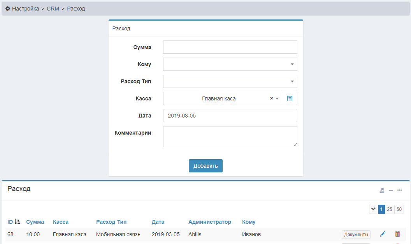
Task: Expand the Кому dropdown
Action: coord(292,64)
